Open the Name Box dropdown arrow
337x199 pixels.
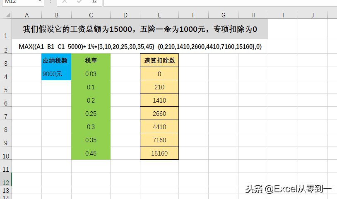pyautogui.click(x=40, y=1)
